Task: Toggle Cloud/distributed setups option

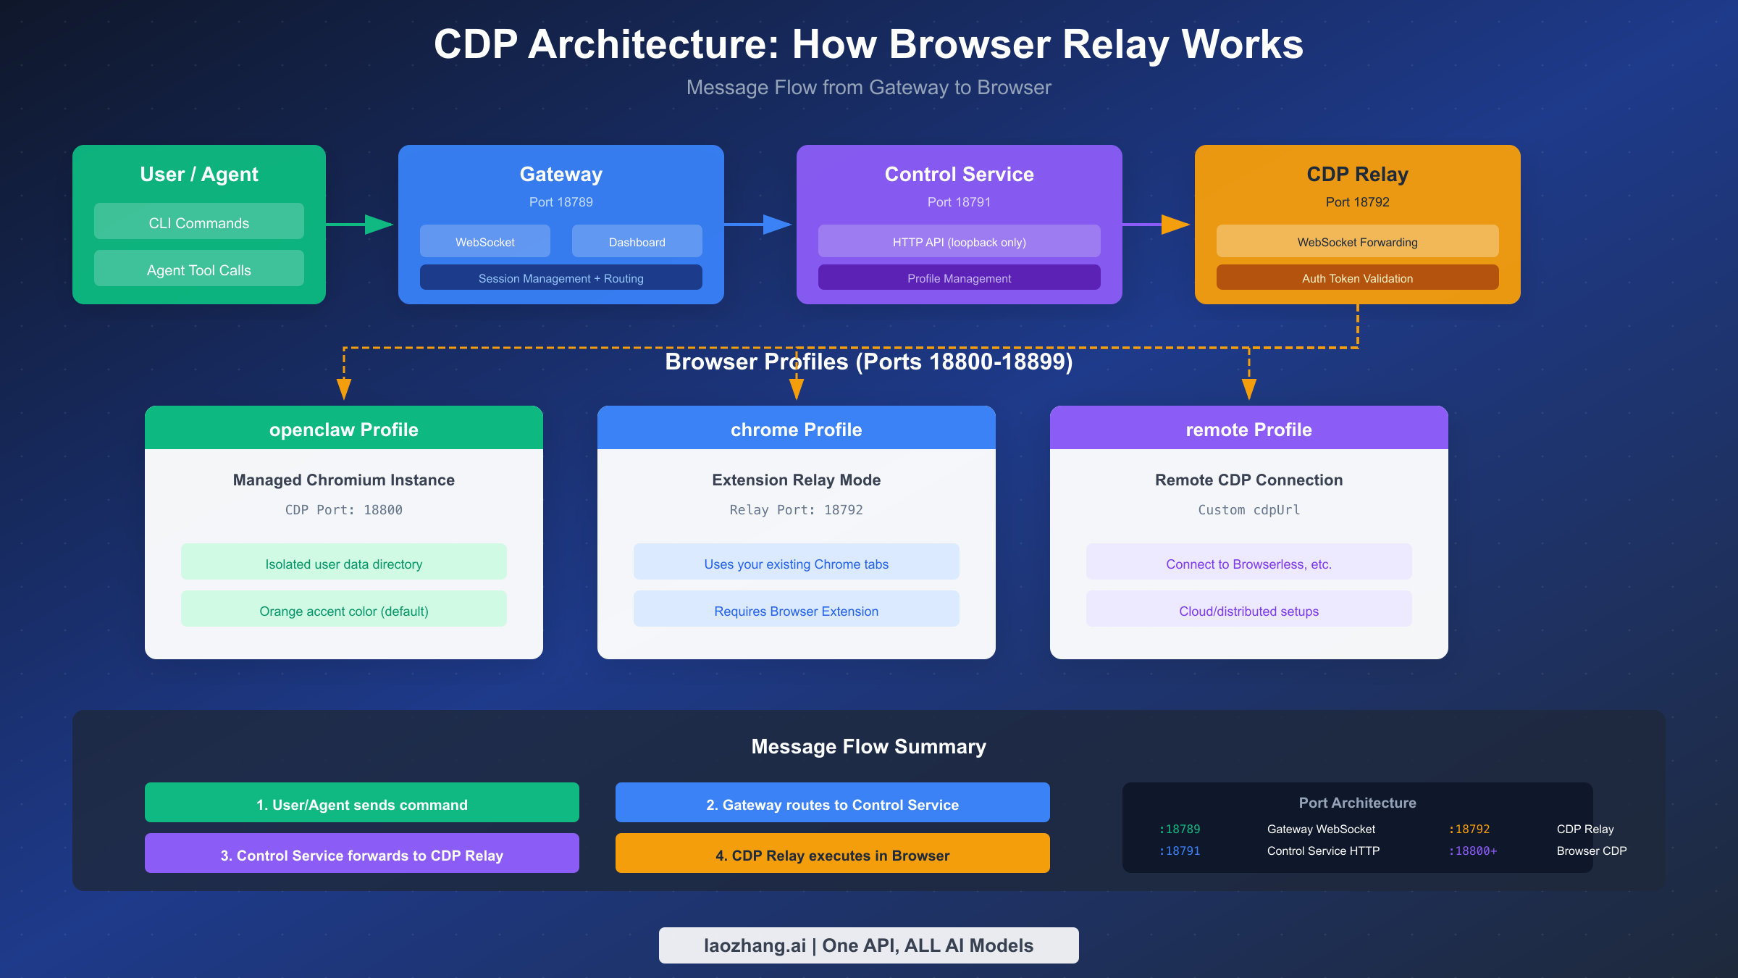Action: coord(1248,610)
